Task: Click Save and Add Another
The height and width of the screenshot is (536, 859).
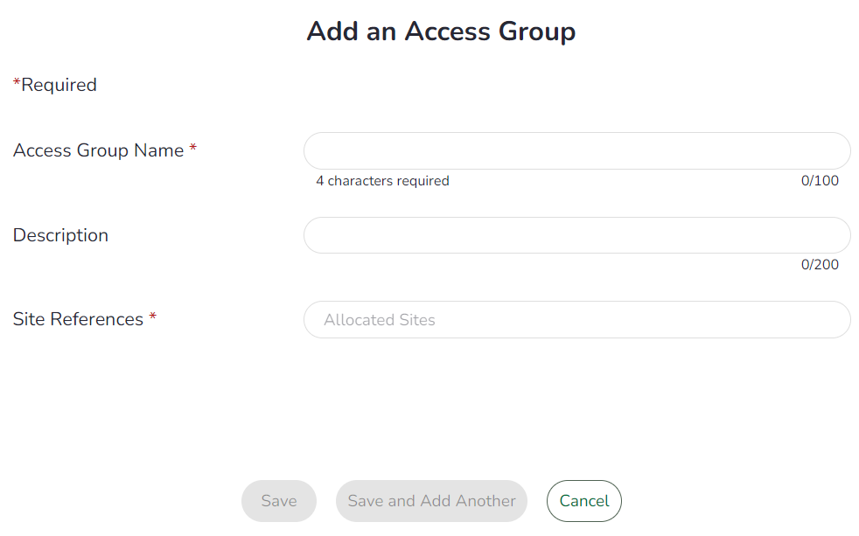Action: pyautogui.click(x=432, y=501)
